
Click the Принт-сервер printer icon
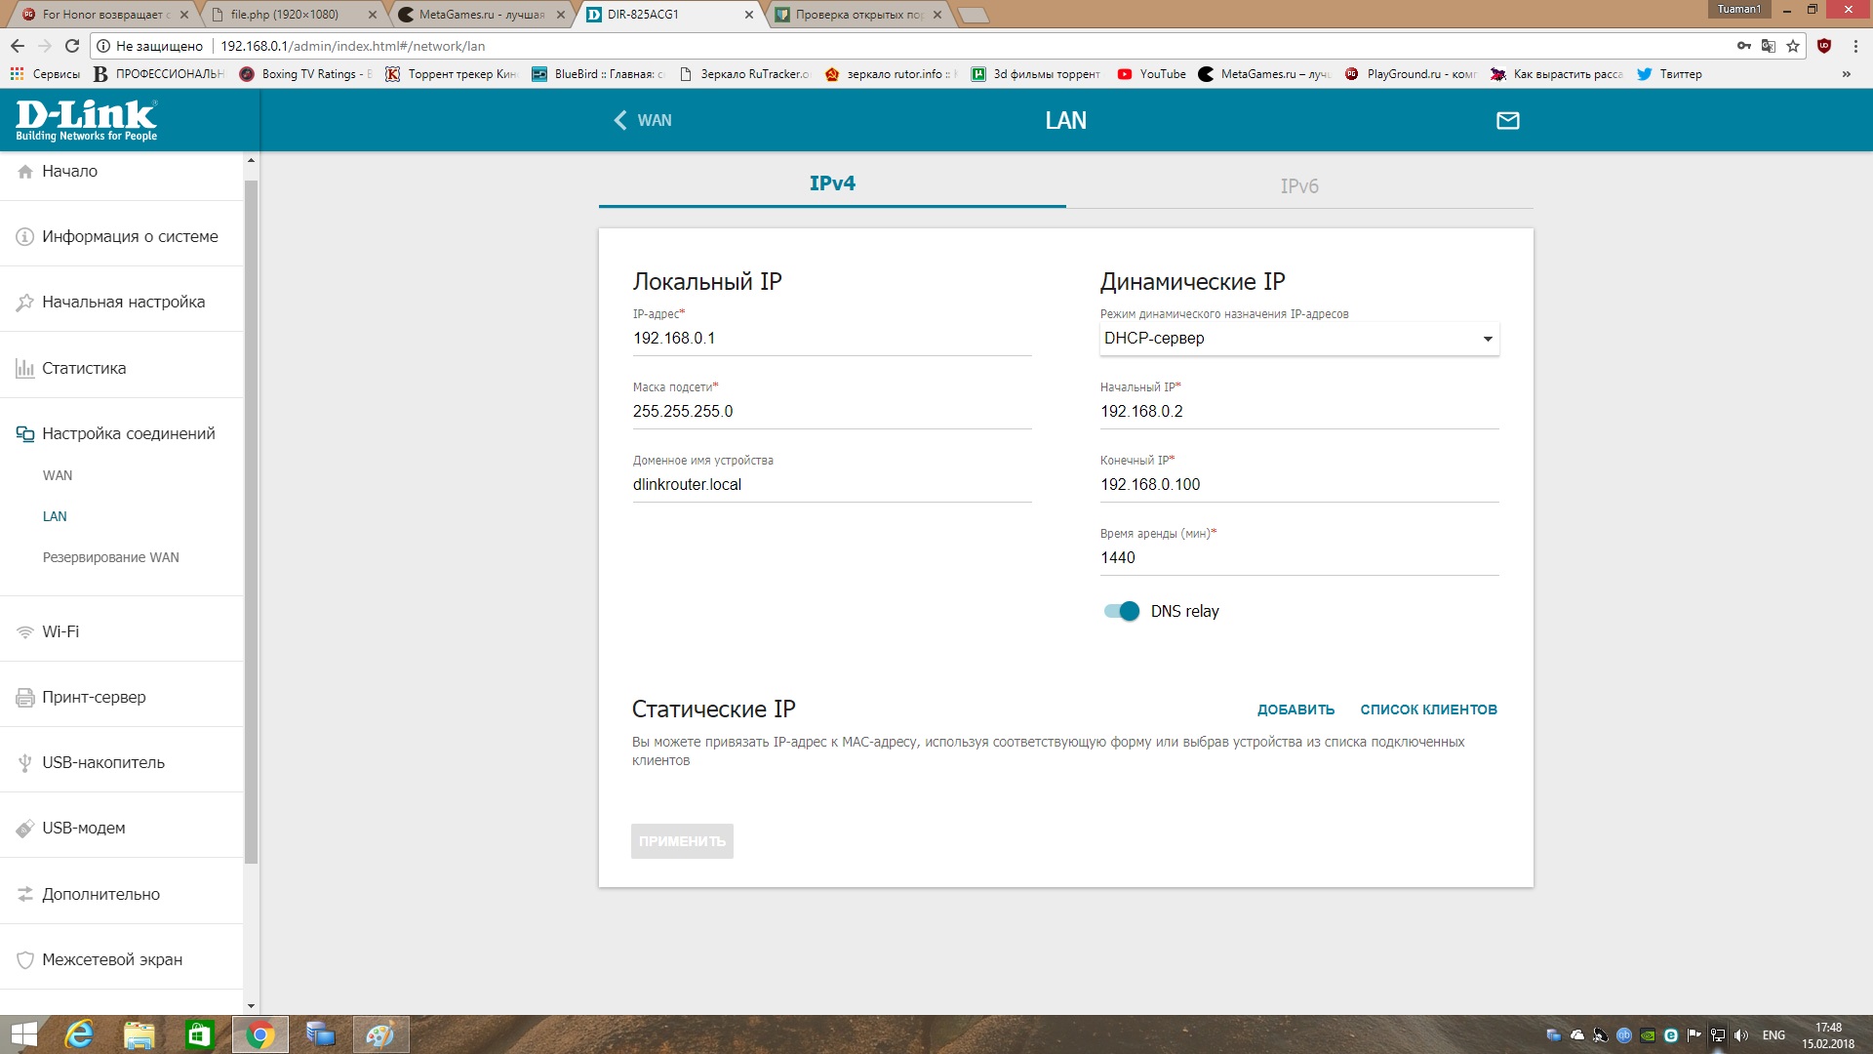(x=25, y=698)
